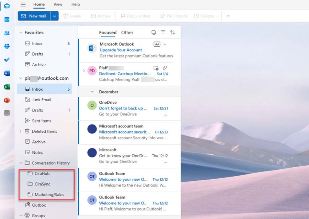Click the New mail button
Screen dimensions: 309x219
click(x=34, y=16)
